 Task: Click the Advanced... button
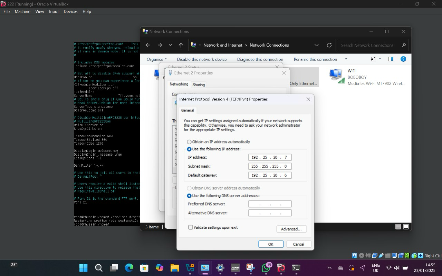tap(291, 229)
